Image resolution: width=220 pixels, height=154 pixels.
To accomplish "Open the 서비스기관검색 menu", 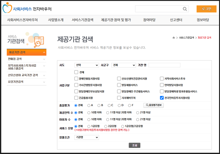I will tap(82, 20).
